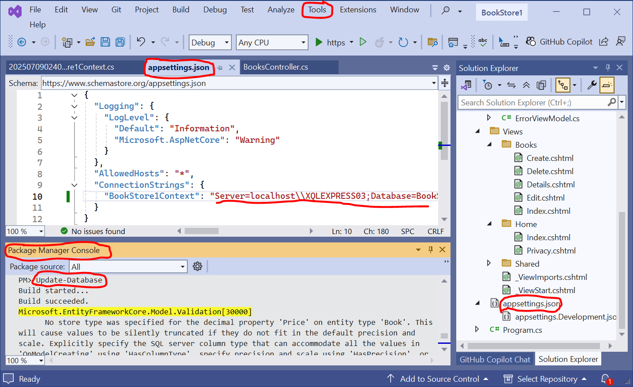
Task: Expand Program.cs node in tree
Action: (x=477, y=330)
